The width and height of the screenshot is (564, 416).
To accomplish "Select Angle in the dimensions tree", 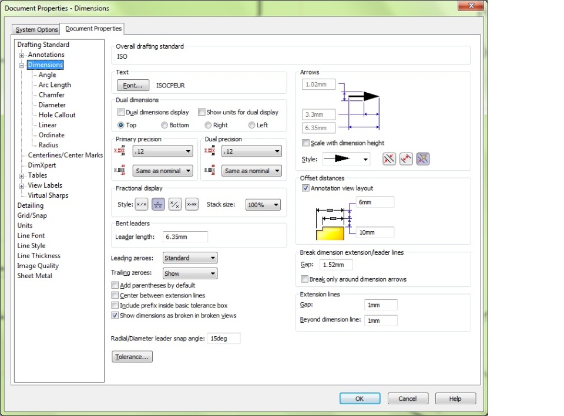I will tap(47, 75).
